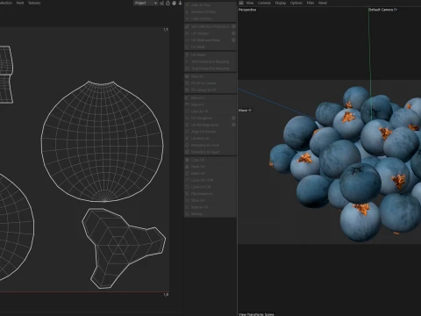Image resolution: width=421 pixels, height=316 pixels.
Task: Click the Mirror V command
Action: point(210,104)
